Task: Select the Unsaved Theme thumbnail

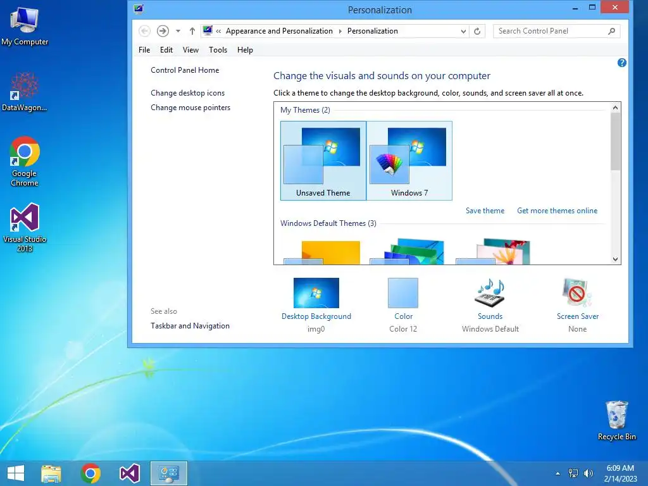Action: pos(323,161)
